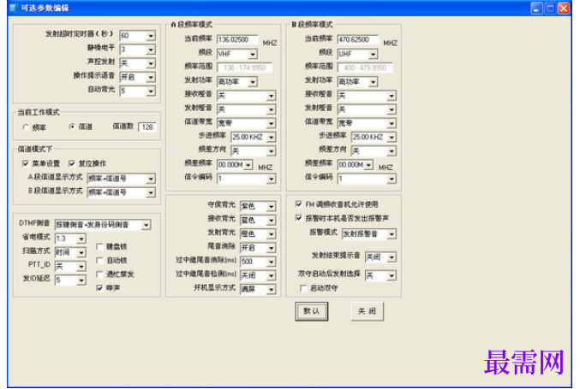Open A段 频差方向 dropdown
This screenshot has width=580, height=389.
[x=254, y=151]
